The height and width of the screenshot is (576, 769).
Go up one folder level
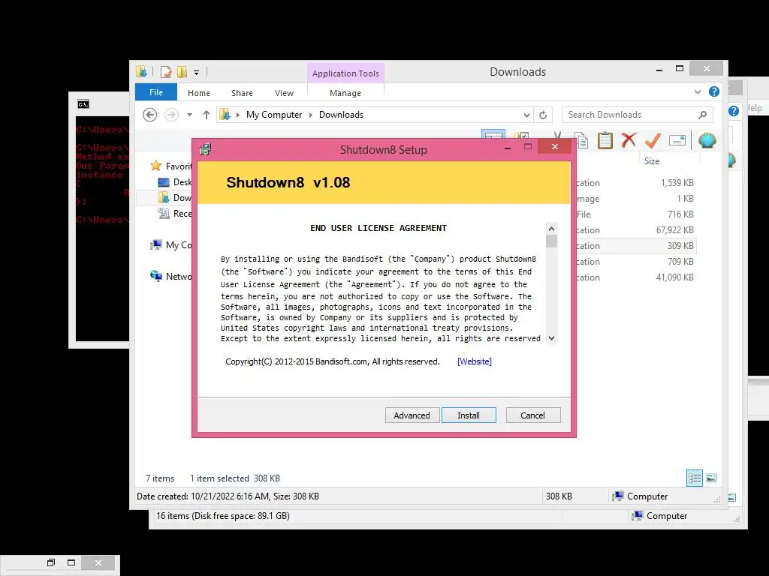(207, 115)
